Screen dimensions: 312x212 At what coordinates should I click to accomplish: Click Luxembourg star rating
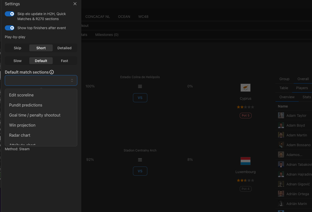(x=246, y=180)
